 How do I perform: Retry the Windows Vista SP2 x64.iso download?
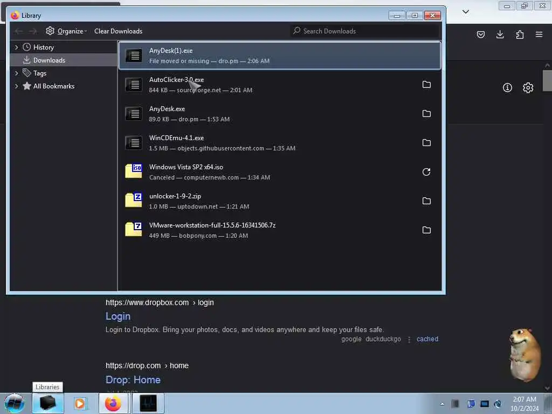click(426, 172)
